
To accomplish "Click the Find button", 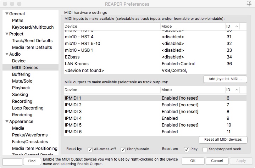I will click(x=32, y=161).
